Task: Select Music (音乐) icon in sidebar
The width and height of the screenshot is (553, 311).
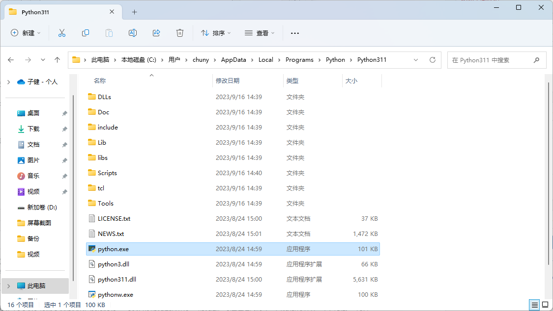Action: [x=21, y=176]
